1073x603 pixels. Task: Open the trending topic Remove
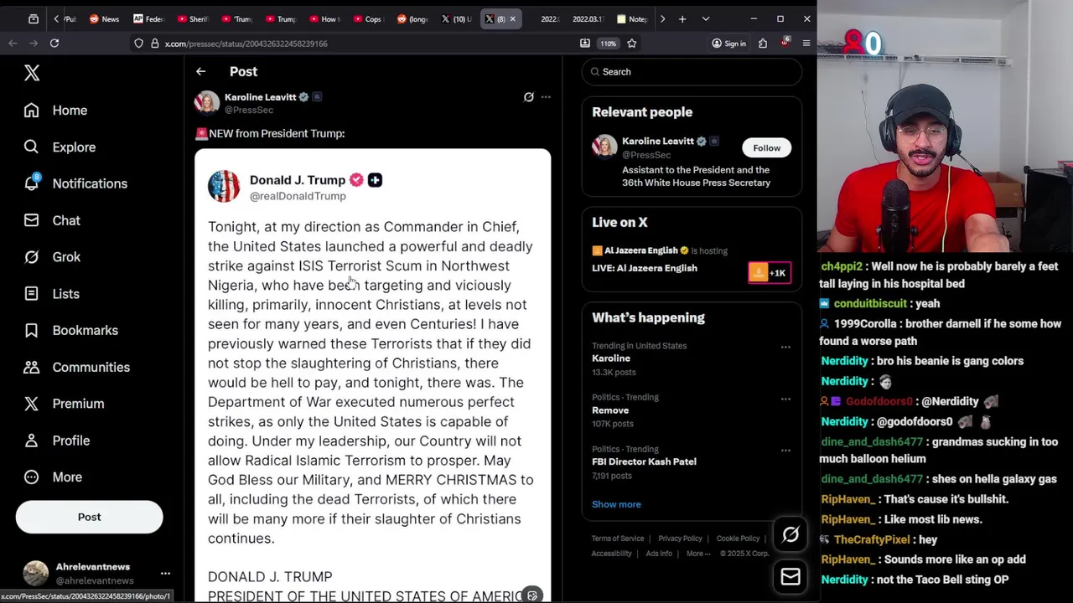pos(610,410)
